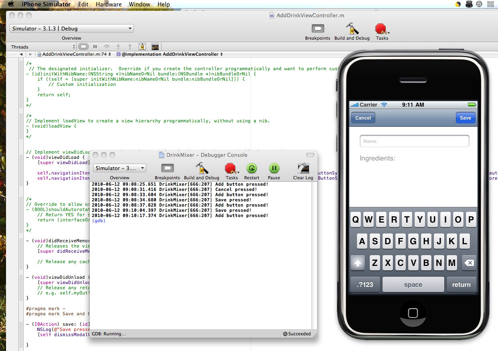Tap the Z key on the iPhone keyboard
The height and width of the screenshot is (351, 498).
click(x=375, y=263)
